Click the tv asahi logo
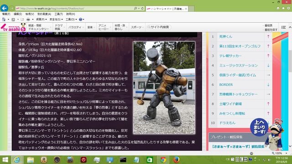This screenshot has height=164, width=292. pos(13,27)
